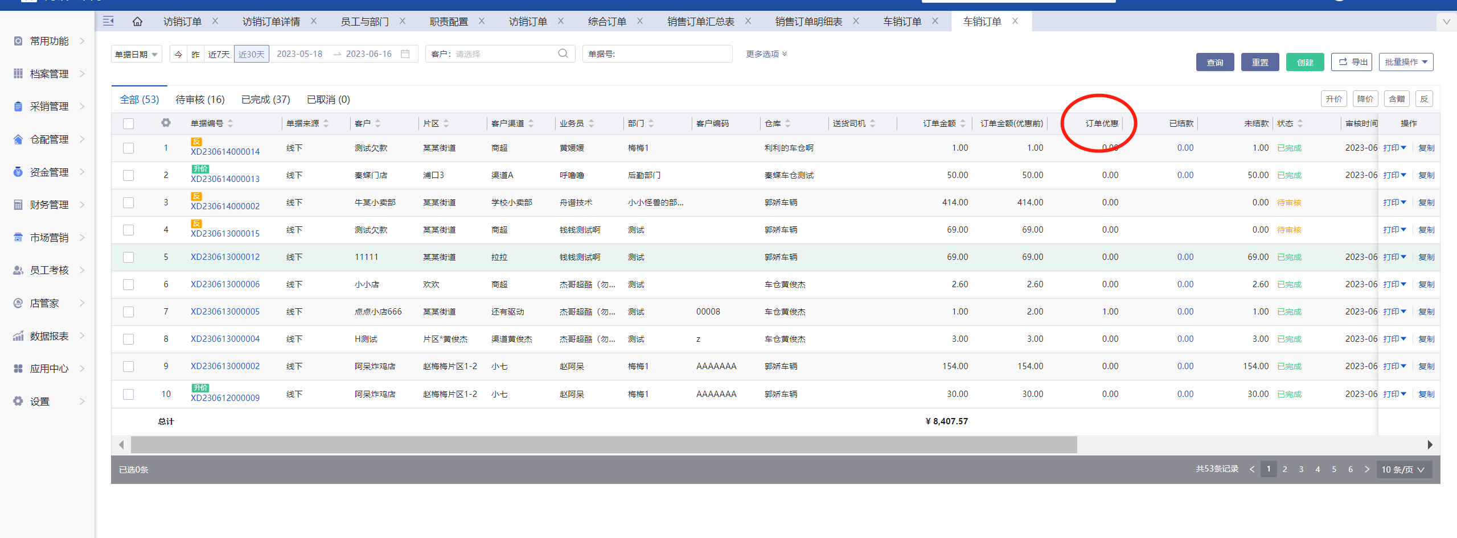Image resolution: width=1457 pixels, height=538 pixels.
Task: Toggle the select-all header checkbox
Action: [129, 123]
